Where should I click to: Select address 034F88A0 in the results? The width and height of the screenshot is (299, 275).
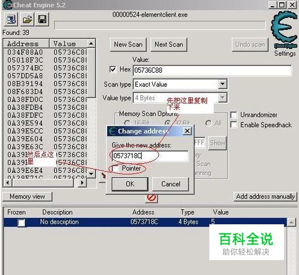click(x=25, y=52)
